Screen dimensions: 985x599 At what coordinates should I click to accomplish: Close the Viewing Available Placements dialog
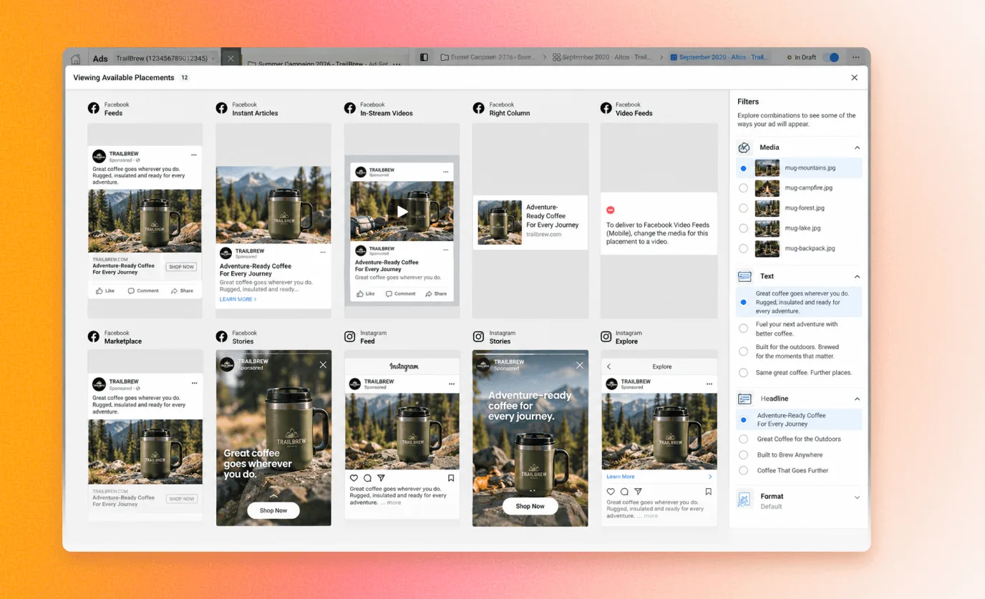[x=854, y=77]
